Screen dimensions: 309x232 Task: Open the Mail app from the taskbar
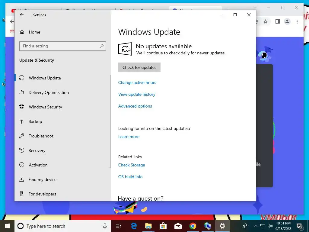(x=178, y=226)
